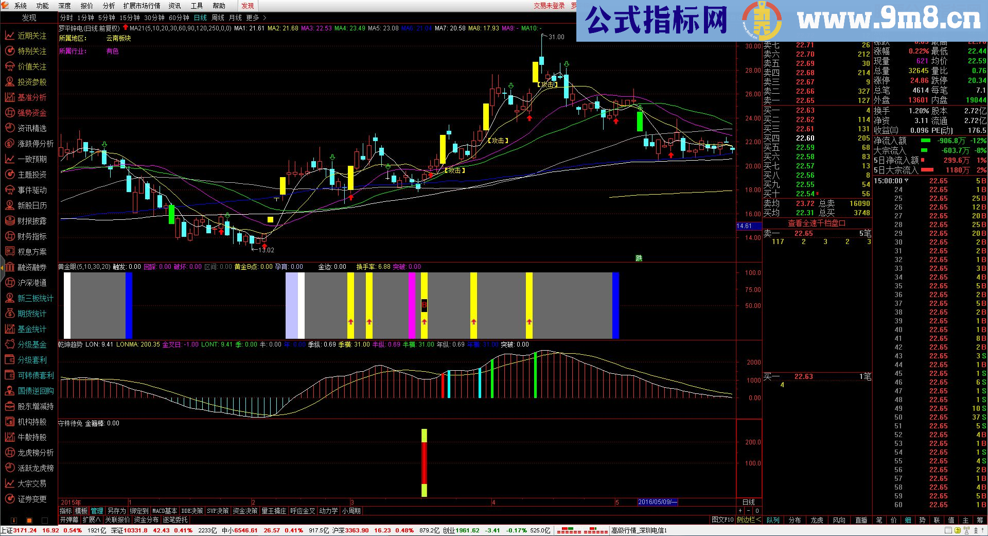Click 事件驱动 sidebar icon
Image resolution: width=988 pixels, height=536 pixels.
(9, 190)
